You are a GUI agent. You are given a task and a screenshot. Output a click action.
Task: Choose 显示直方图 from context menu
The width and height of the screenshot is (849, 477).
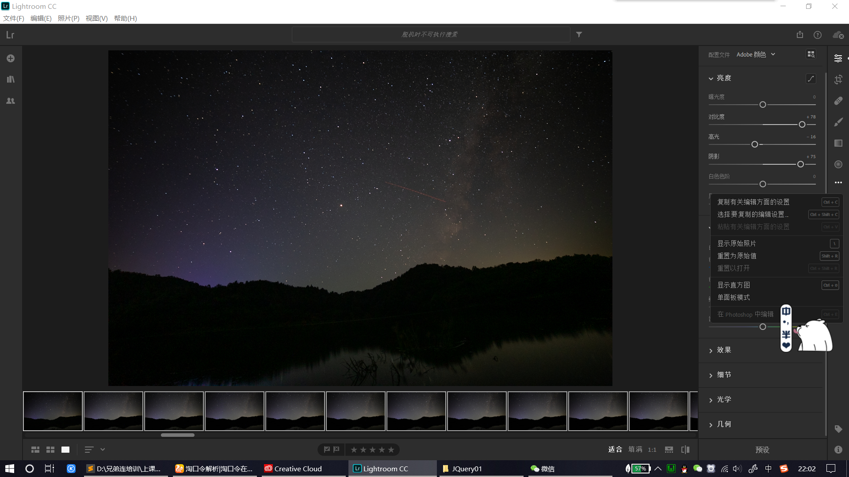pyautogui.click(x=733, y=285)
